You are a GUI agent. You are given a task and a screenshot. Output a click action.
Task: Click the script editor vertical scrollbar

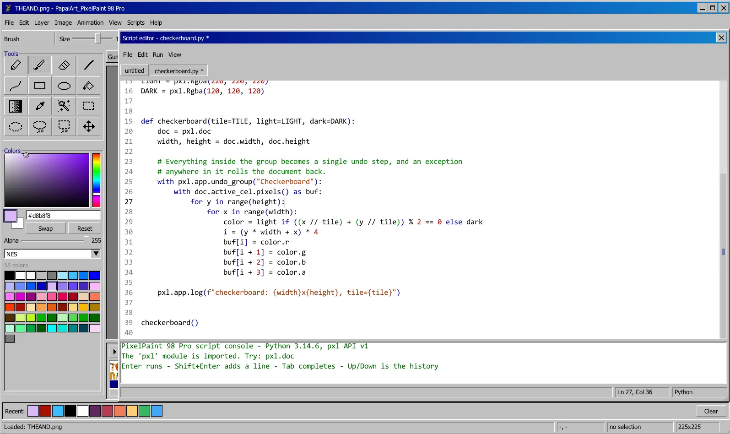[723, 210]
